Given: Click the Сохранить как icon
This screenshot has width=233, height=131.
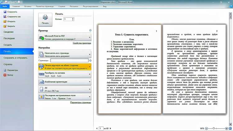Looking at the screenshot, I should coord(5,16).
